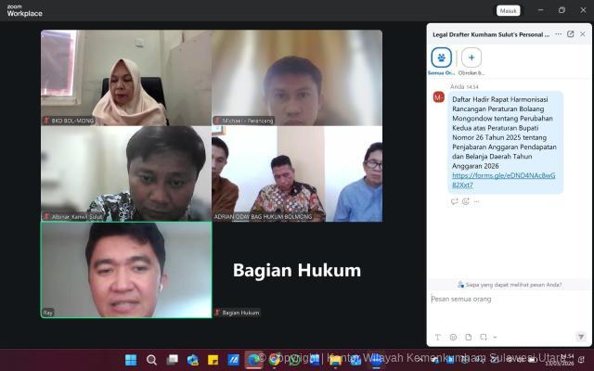This screenshot has height=371, width=594.
Task: Select the Semua Orang chat tab
Action: (x=442, y=59)
